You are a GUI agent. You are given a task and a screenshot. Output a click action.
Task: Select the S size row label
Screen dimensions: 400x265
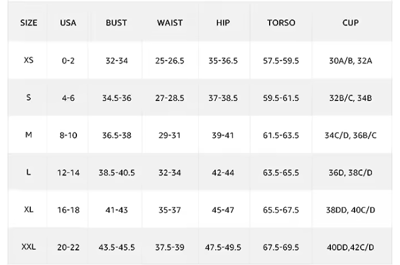28,97
